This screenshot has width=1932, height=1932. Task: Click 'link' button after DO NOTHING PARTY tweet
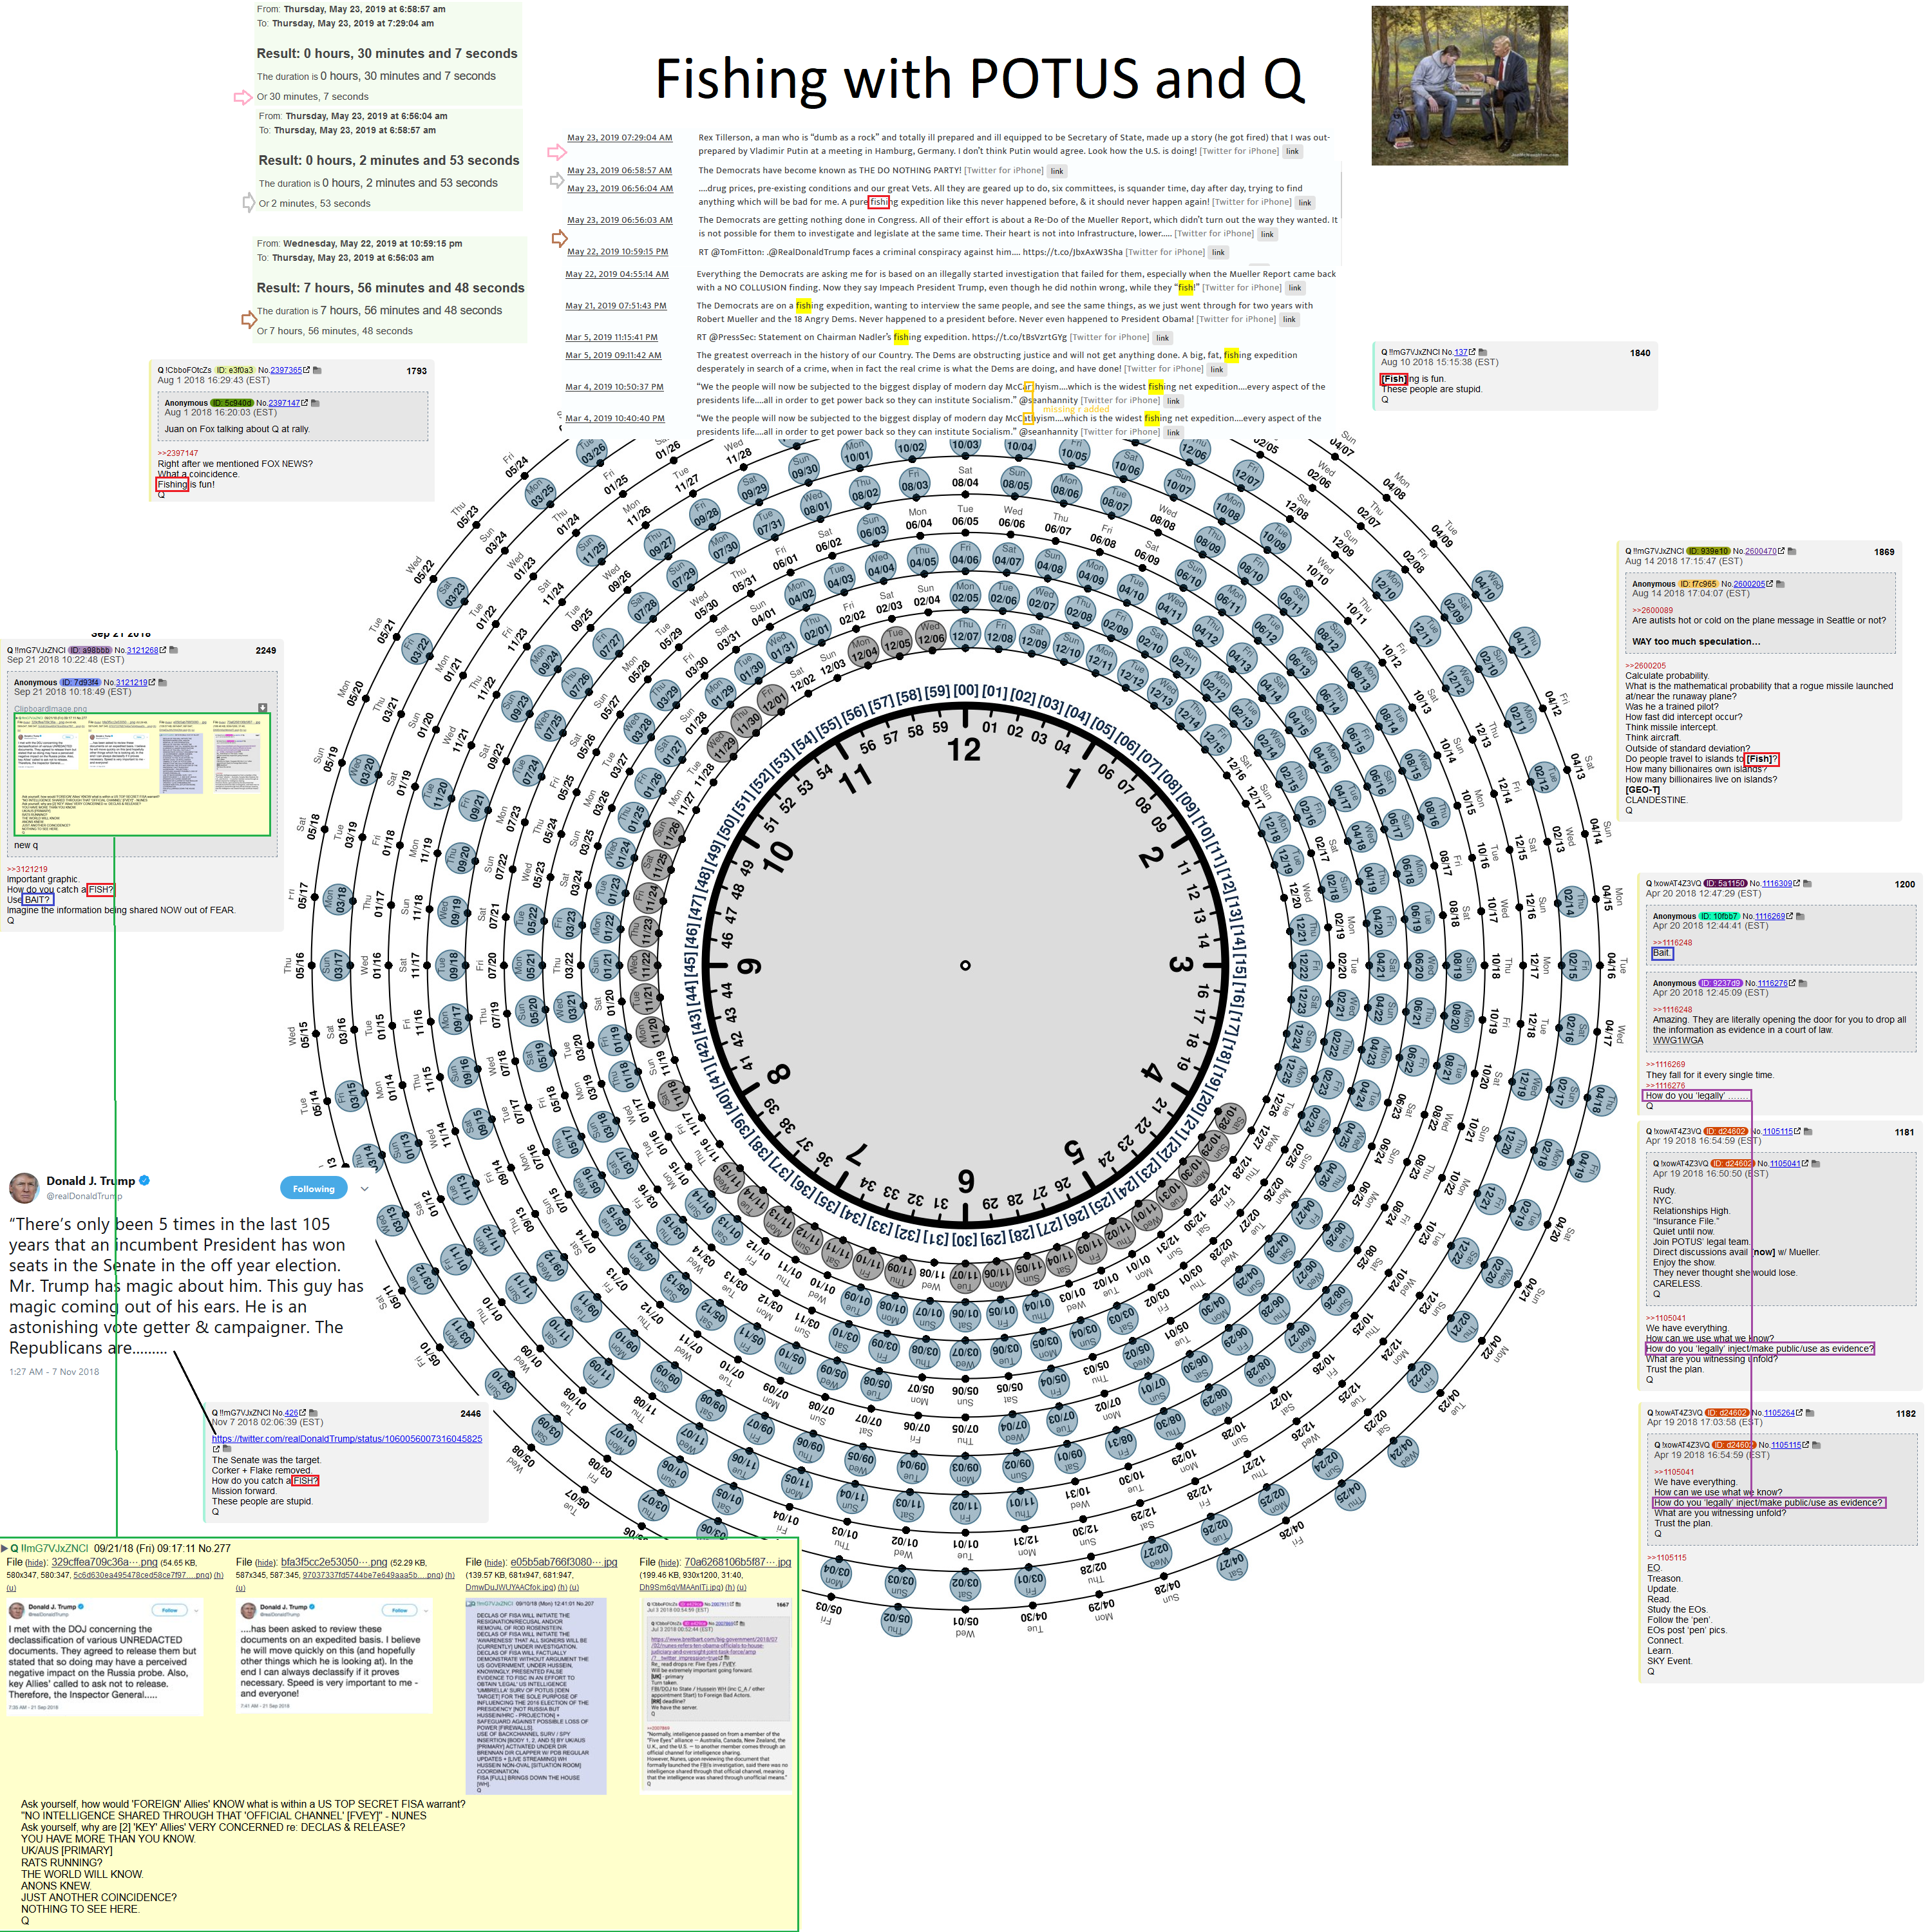(x=1056, y=171)
